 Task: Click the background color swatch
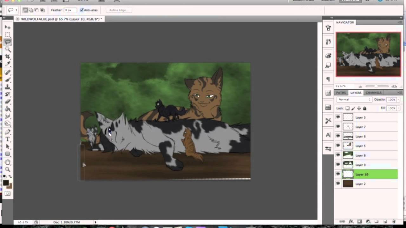(x=10, y=186)
